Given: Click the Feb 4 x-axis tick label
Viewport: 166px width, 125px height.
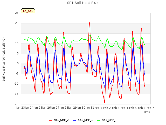Looking at the screenshot, I should (124, 108).
